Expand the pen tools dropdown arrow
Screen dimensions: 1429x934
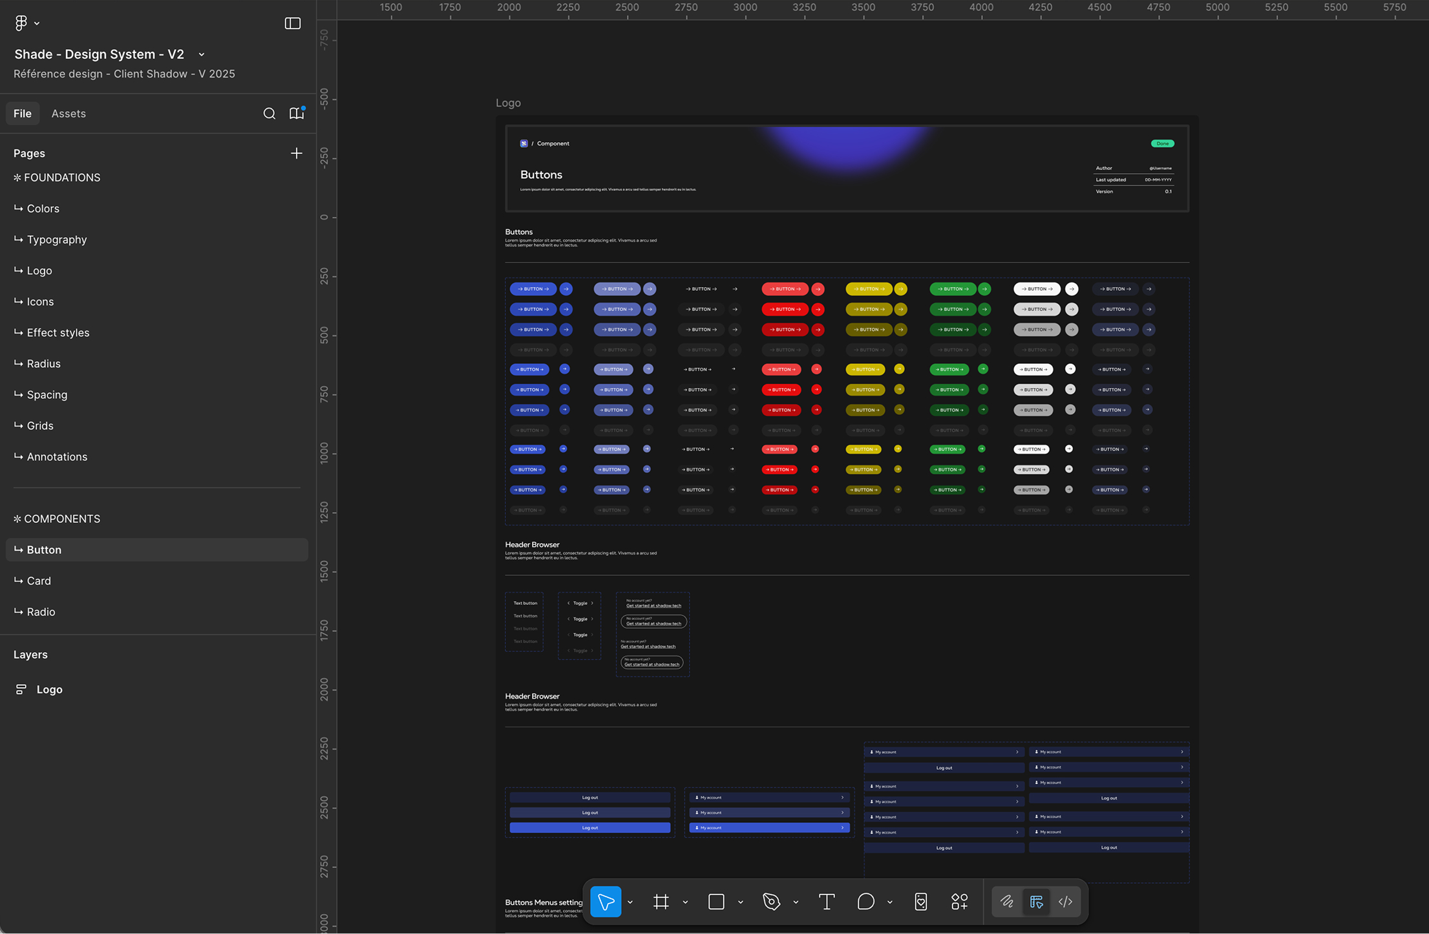point(796,902)
